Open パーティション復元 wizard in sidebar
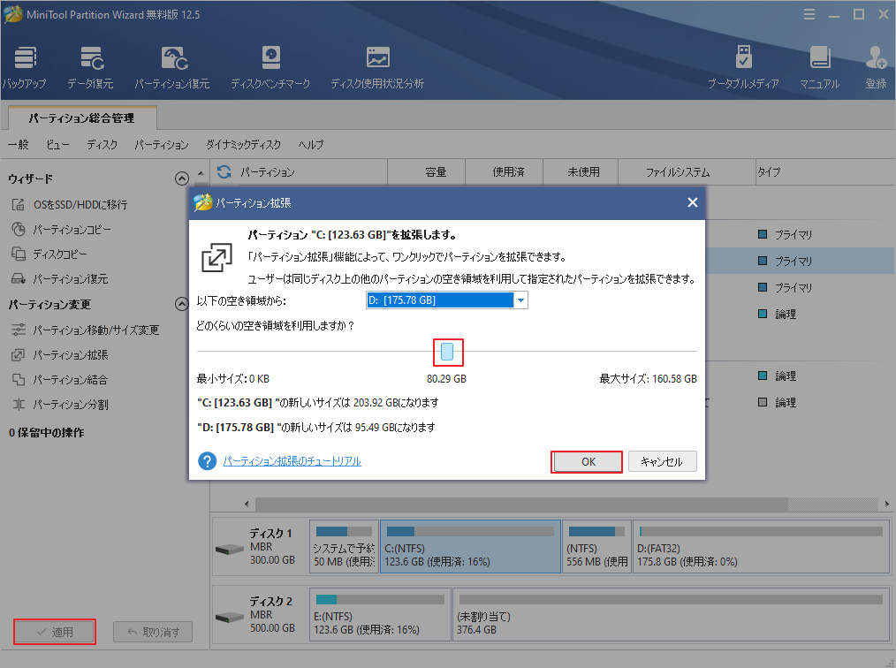 click(x=60, y=279)
